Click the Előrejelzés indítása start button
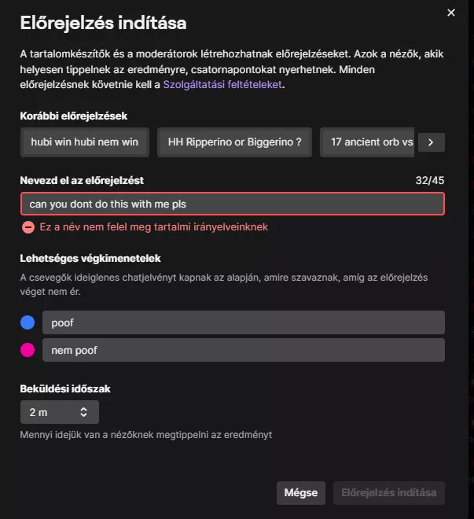 coord(388,493)
